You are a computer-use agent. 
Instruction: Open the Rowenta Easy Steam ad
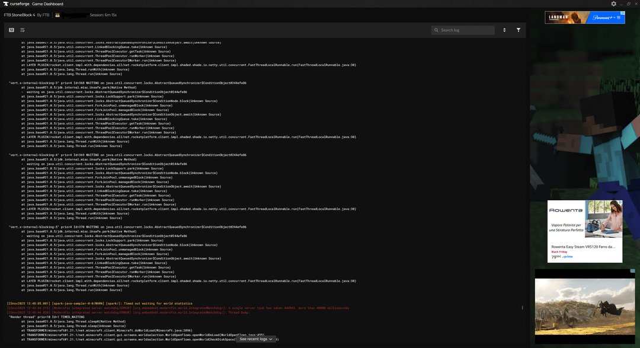pyautogui.click(x=584, y=231)
